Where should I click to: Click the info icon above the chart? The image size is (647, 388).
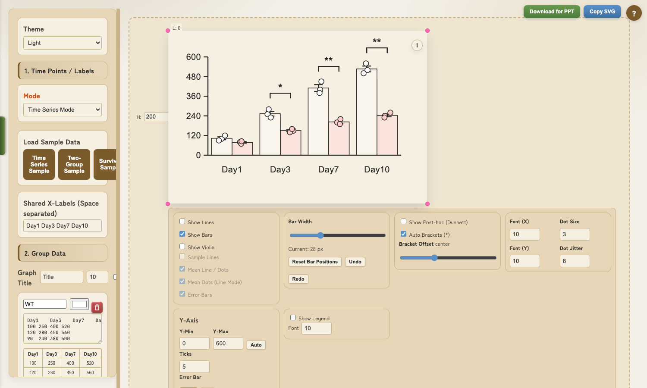pyautogui.click(x=417, y=45)
